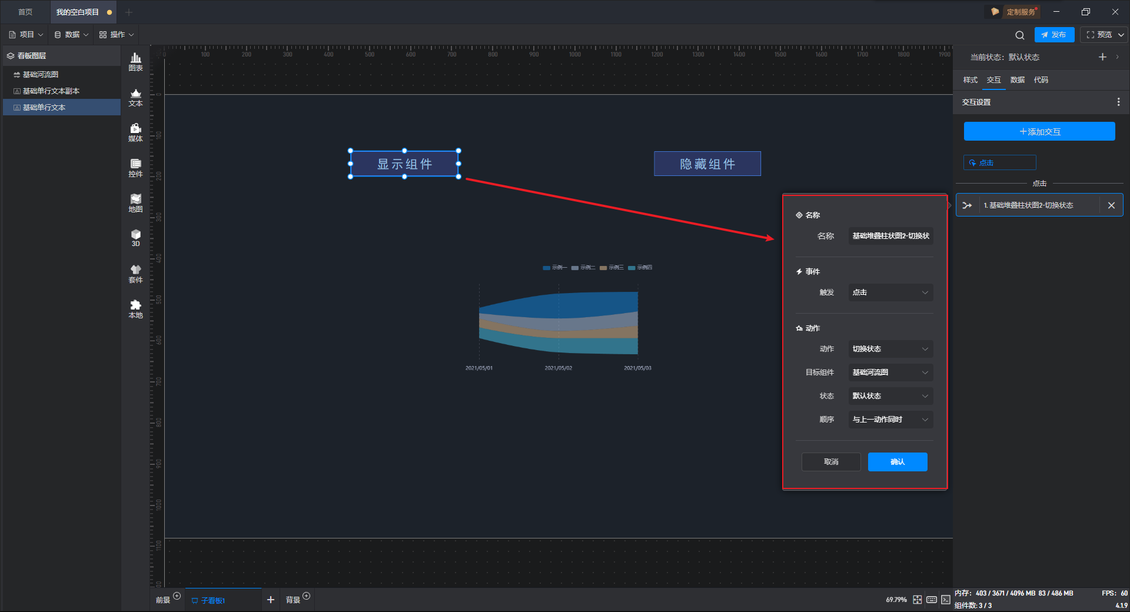Image resolution: width=1130 pixels, height=612 pixels.
Task: Expand the 触发 trigger dropdown
Action: [890, 292]
